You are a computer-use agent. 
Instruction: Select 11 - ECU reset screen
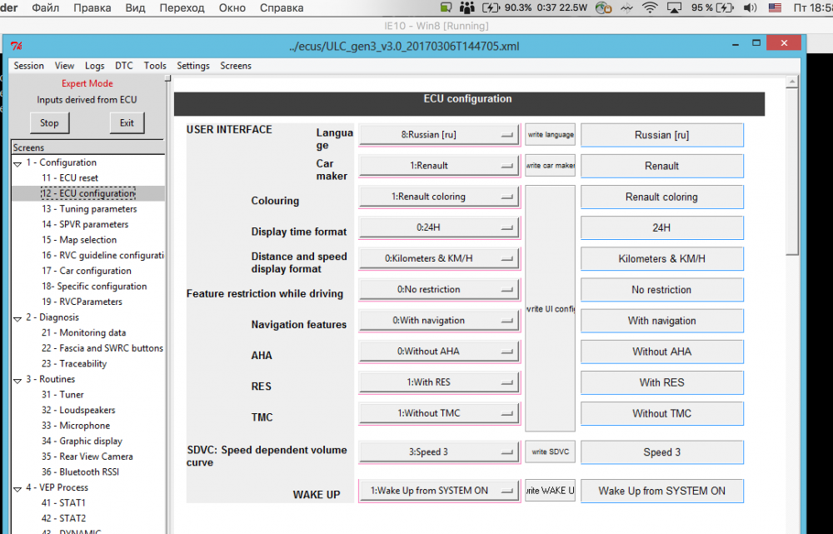(x=70, y=178)
